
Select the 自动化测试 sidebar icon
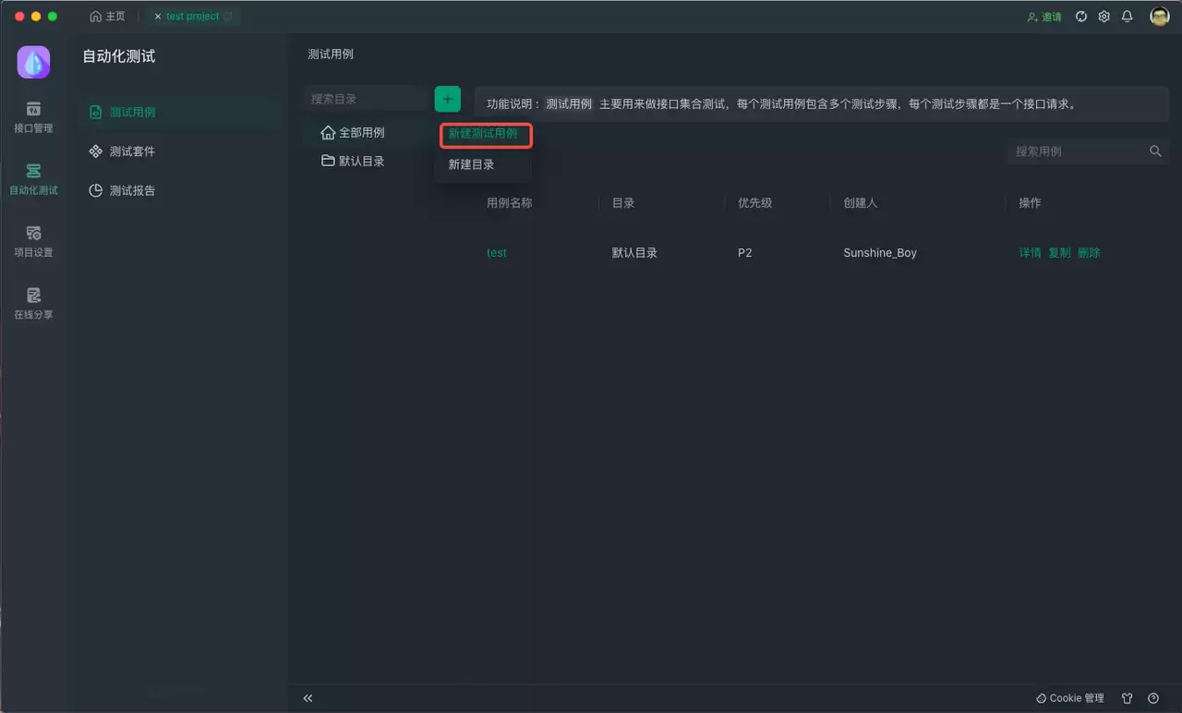point(33,179)
